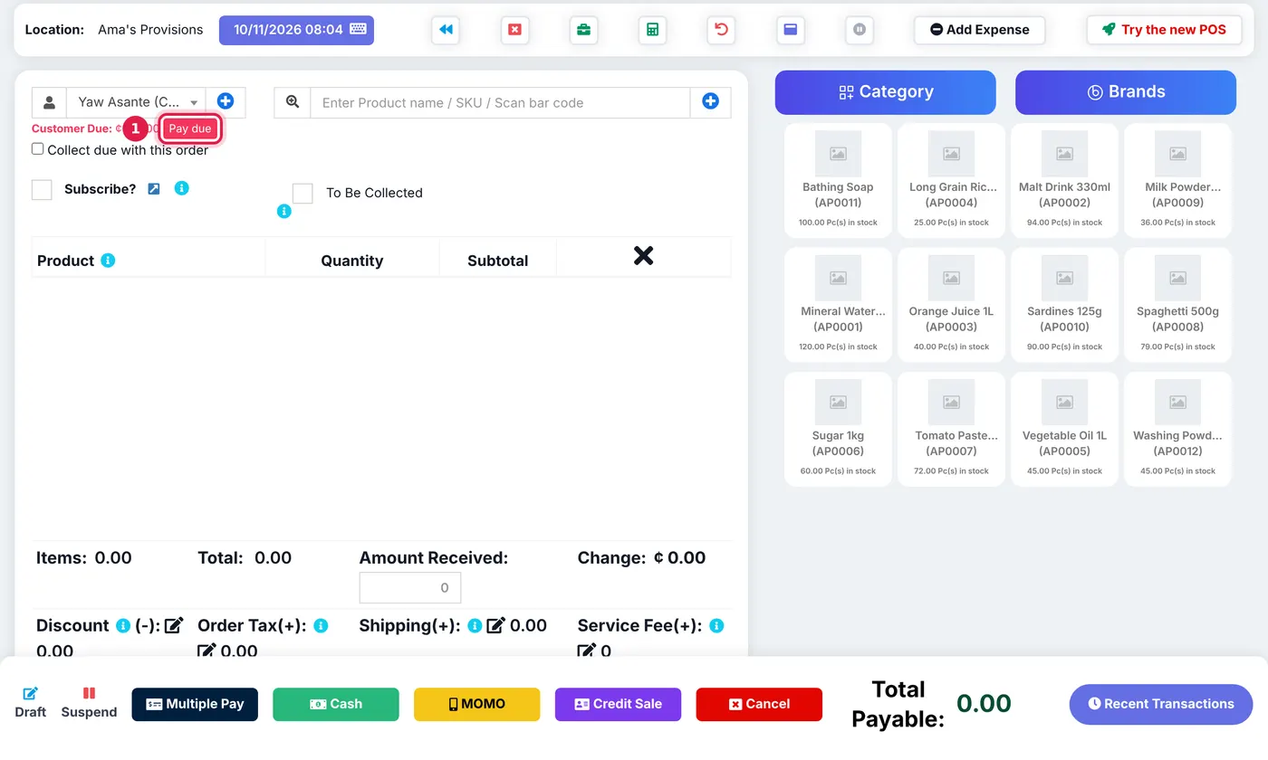
Task: Open the Category filter
Action: (885, 92)
